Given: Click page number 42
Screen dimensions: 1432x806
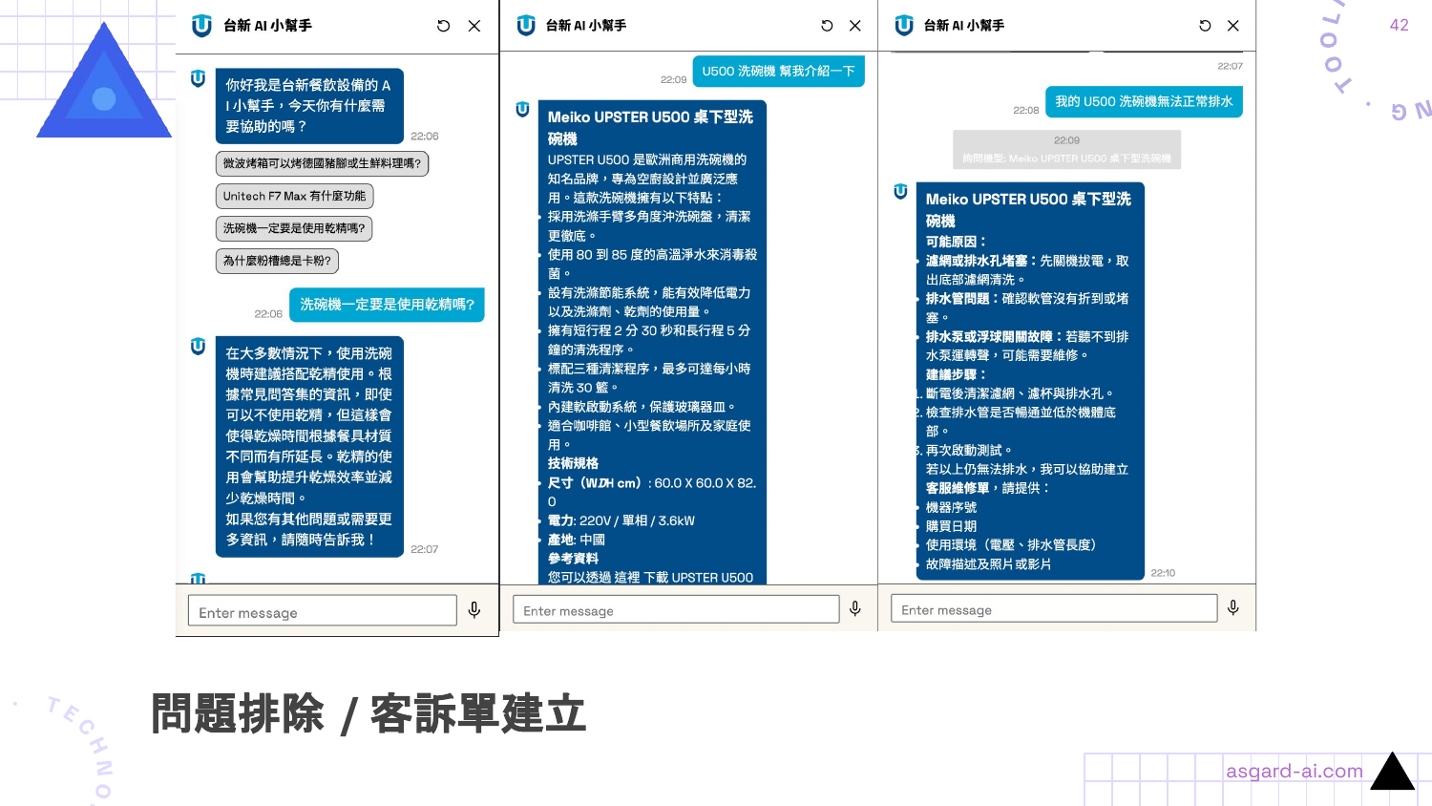Looking at the screenshot, I should [1400, 26].
